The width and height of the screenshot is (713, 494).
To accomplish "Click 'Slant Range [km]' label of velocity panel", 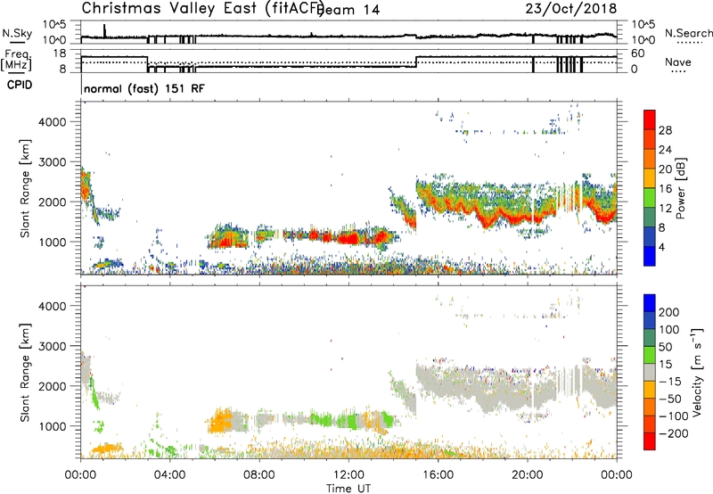I will point(25,372).
